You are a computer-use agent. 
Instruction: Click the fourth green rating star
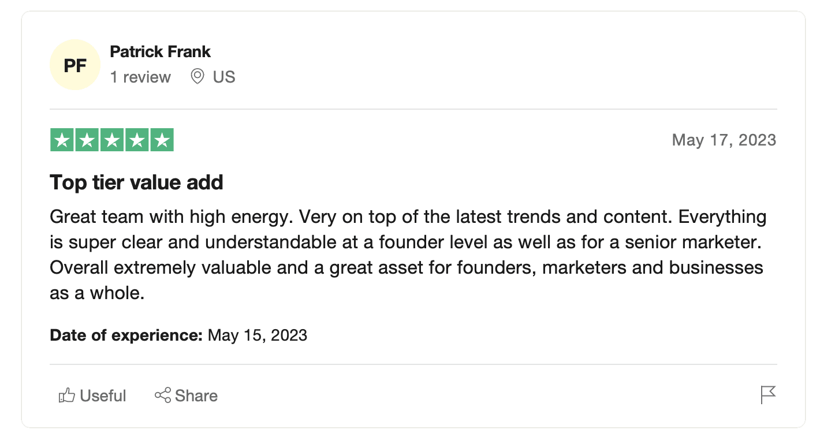point(137,140)
